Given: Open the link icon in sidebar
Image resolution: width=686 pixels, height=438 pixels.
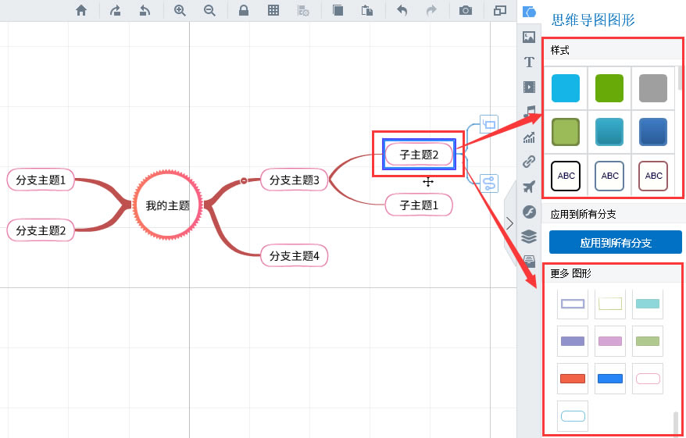Looking at the screenshot, I should pos(530,162).
